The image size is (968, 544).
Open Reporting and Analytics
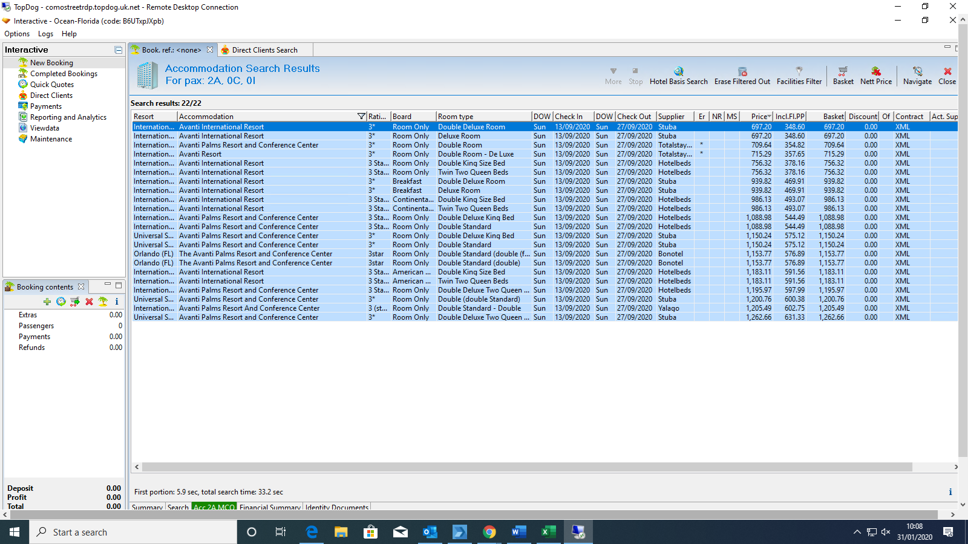coord(68,117)
